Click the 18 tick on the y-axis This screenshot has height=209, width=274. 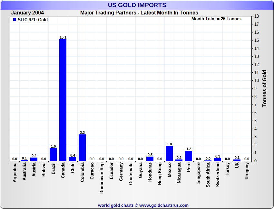pos(257,16)
